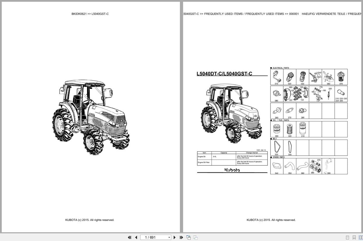363x241 pixels.
Task: Click hose part 350
Action: (289, 166)
